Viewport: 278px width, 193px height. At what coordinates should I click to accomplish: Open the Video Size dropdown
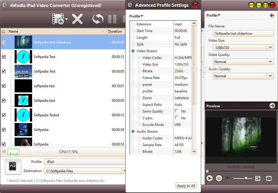point(270,48)
